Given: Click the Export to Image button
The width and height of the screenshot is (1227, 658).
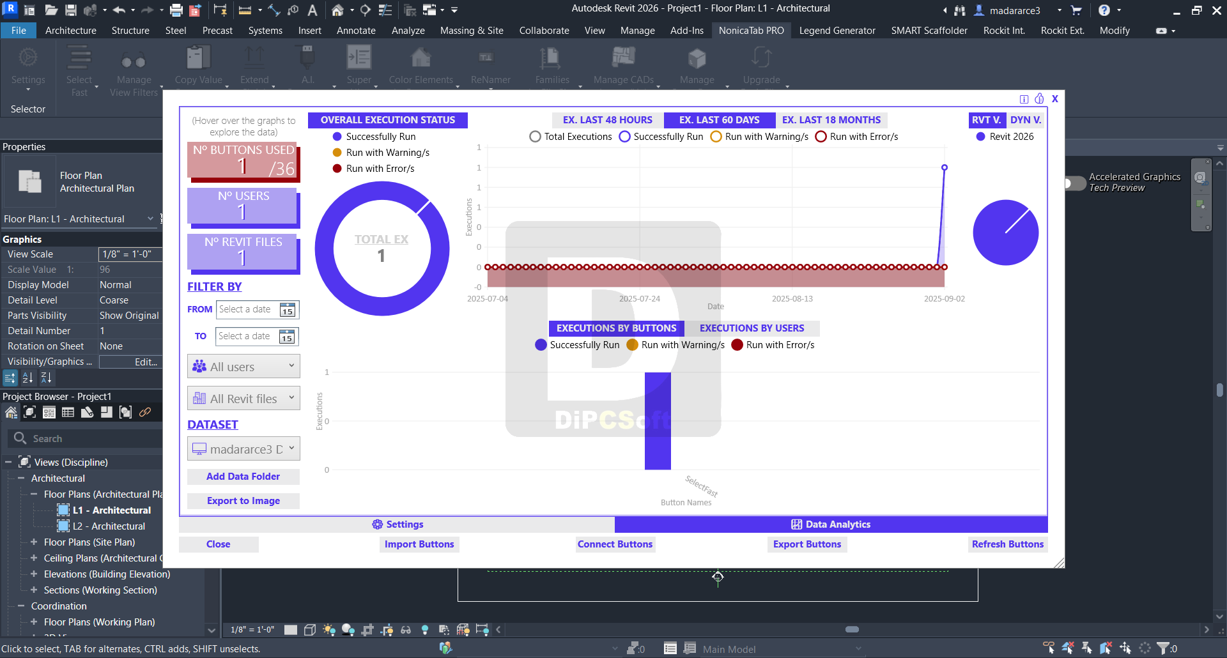Looking at the screenshot, I should pyautogui.click(x=243, y=501).
